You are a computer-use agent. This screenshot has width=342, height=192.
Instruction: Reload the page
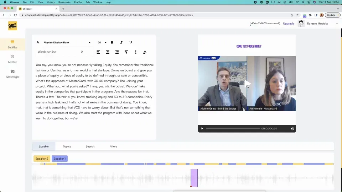click(15, 15)
